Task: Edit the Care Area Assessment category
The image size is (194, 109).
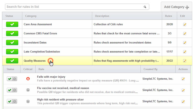Action: 185,24
